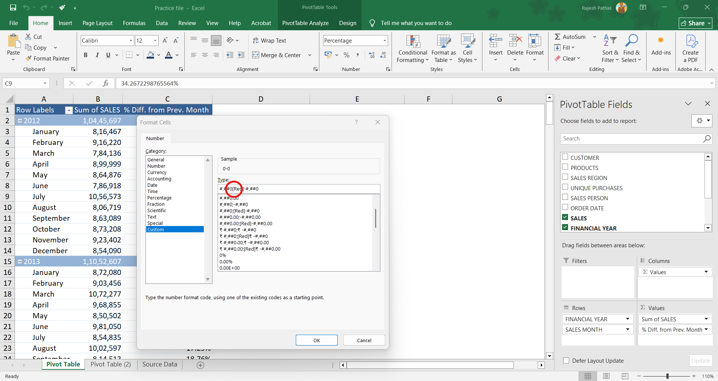Open Sort & Filter tool

[610, 49]
